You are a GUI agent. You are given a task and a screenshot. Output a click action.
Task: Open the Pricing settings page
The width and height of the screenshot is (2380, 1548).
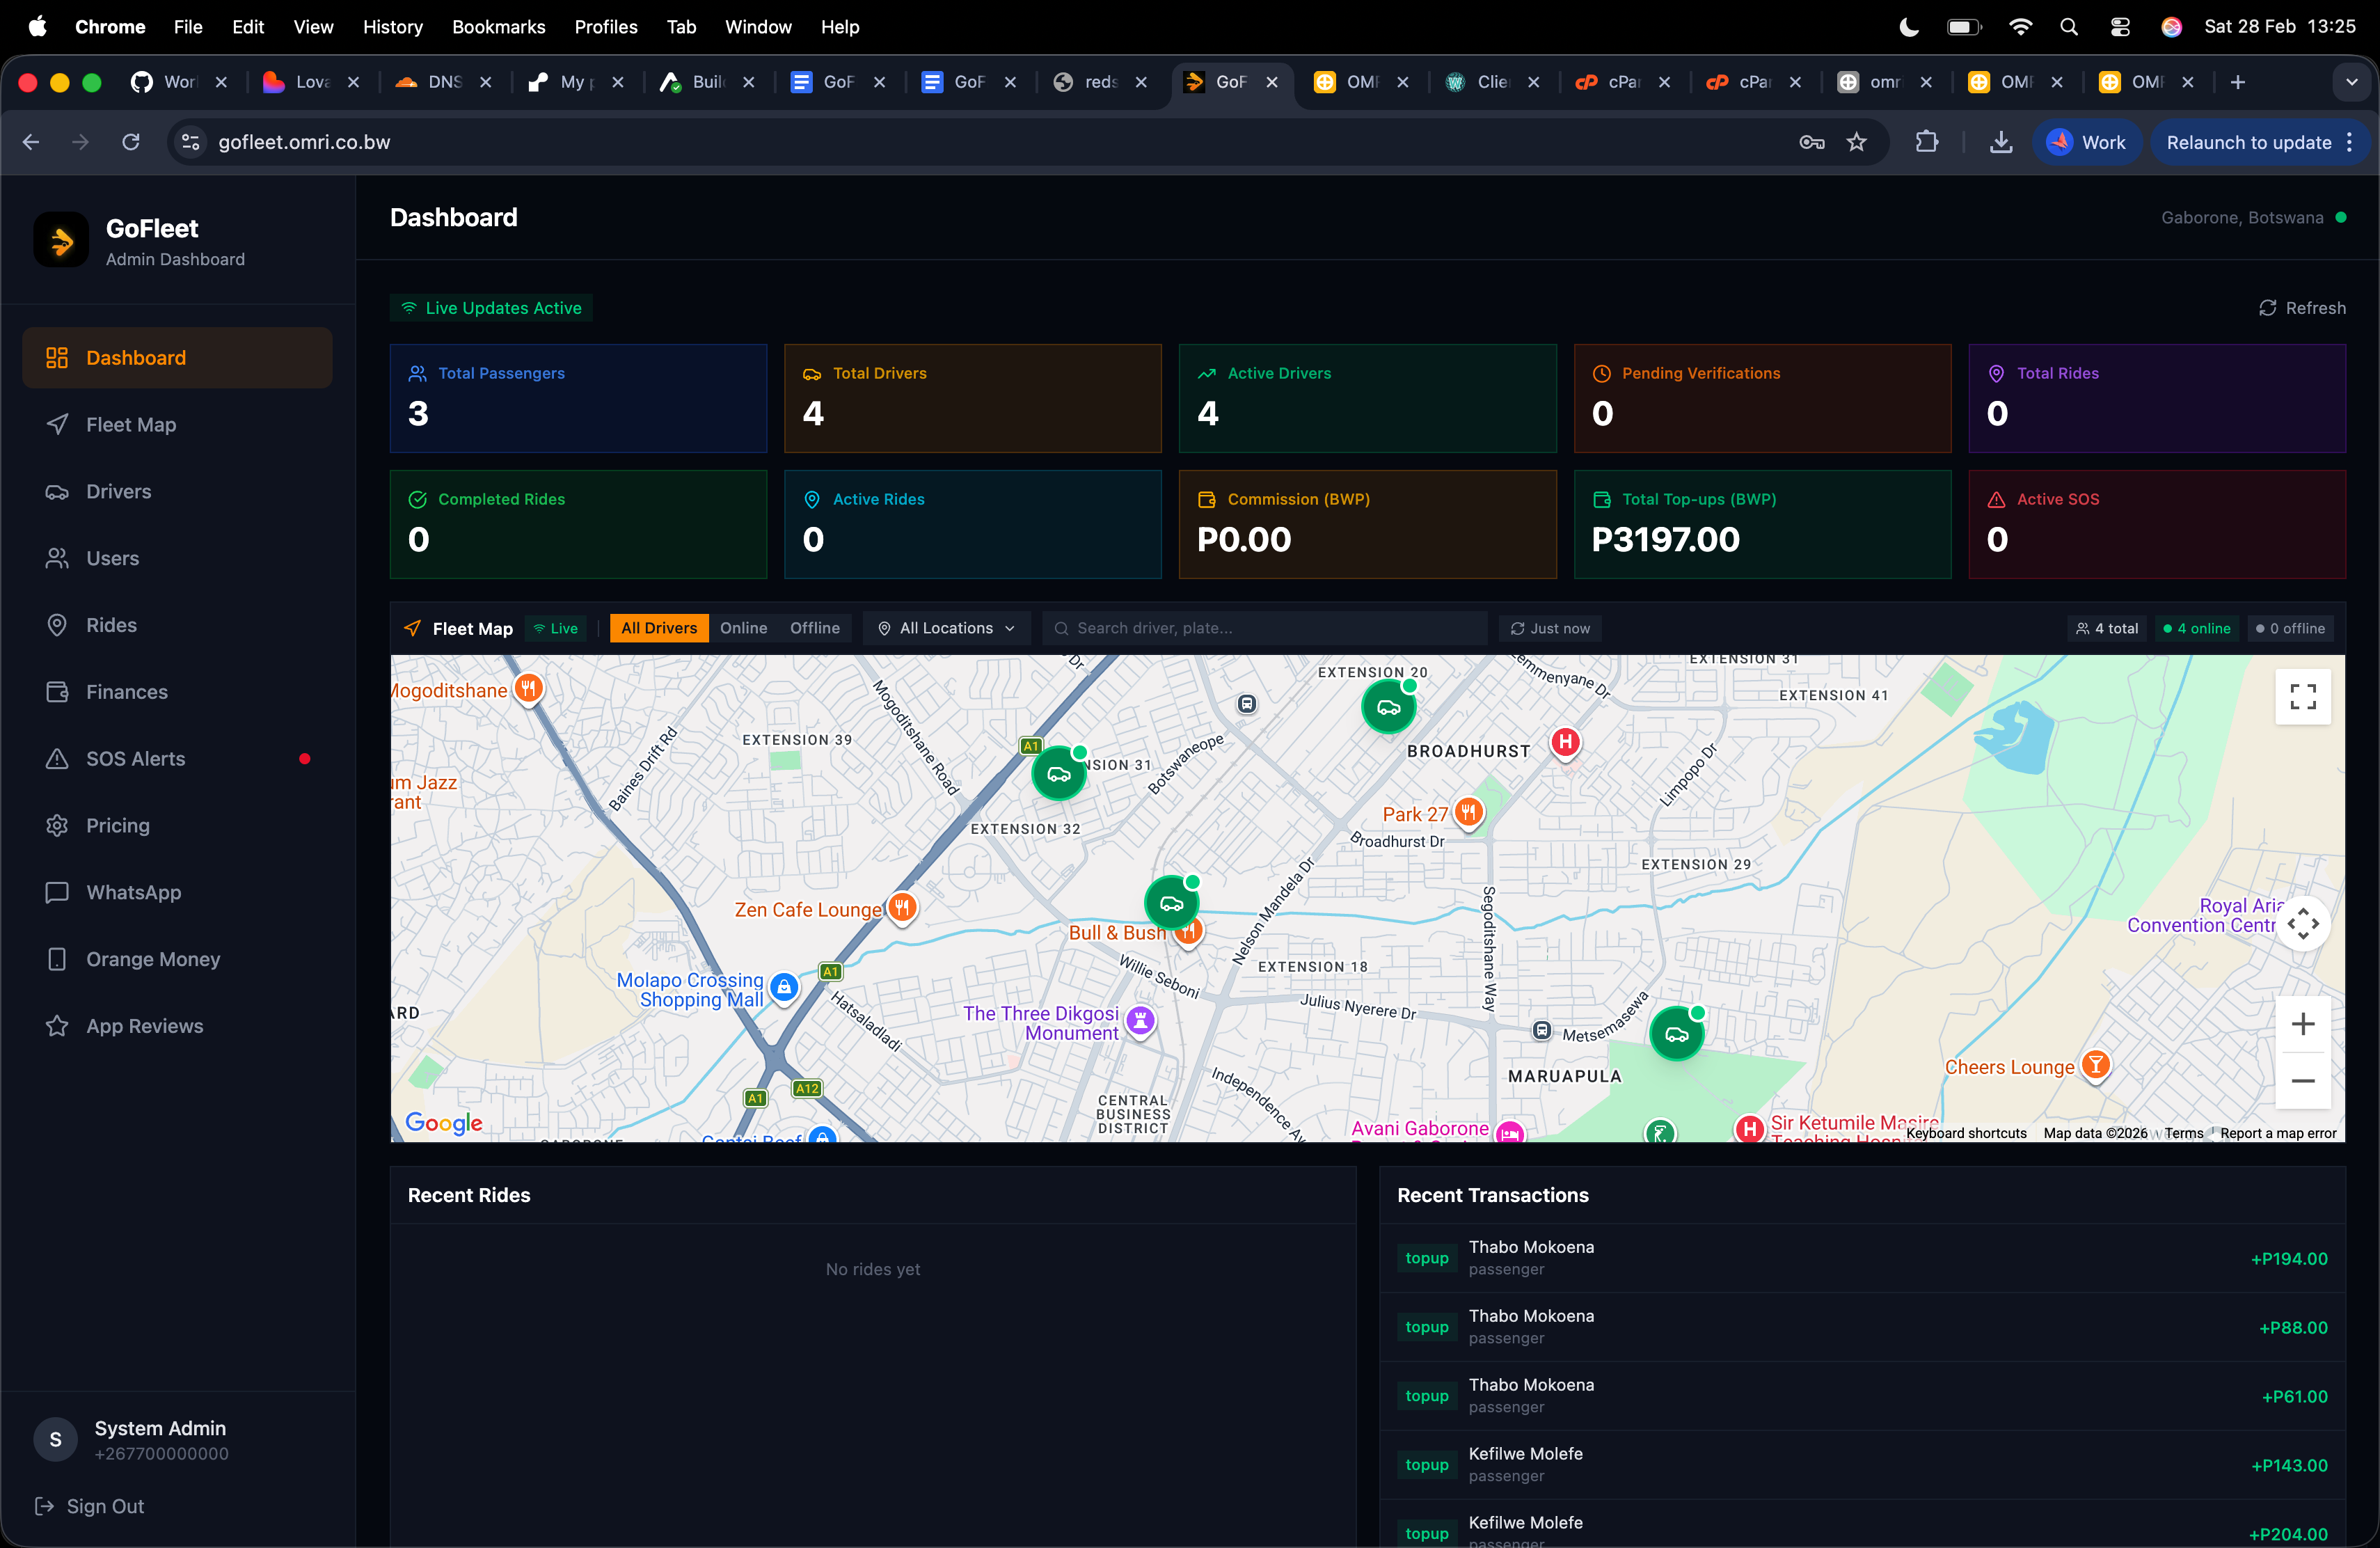click(x=177, y=826)
